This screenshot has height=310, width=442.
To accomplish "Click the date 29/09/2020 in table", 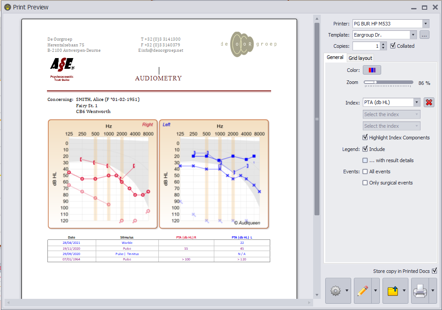I will [71, 254].
